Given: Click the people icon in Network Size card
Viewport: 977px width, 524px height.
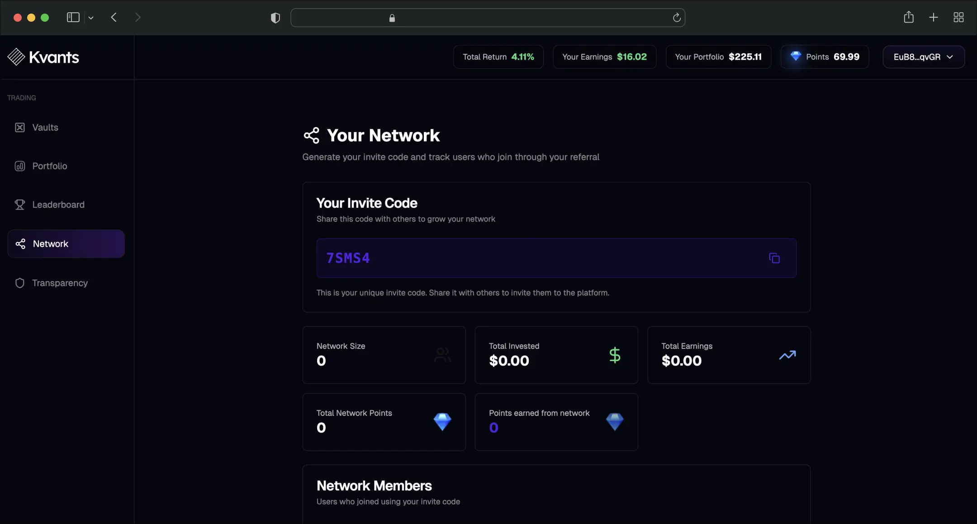Looking at the screenshot, I should [442, 355].
